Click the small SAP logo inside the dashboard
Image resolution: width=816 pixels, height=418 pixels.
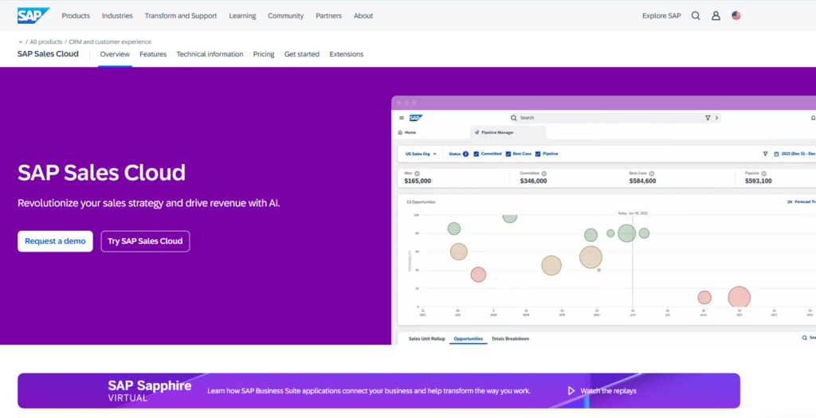coord(416,118)
